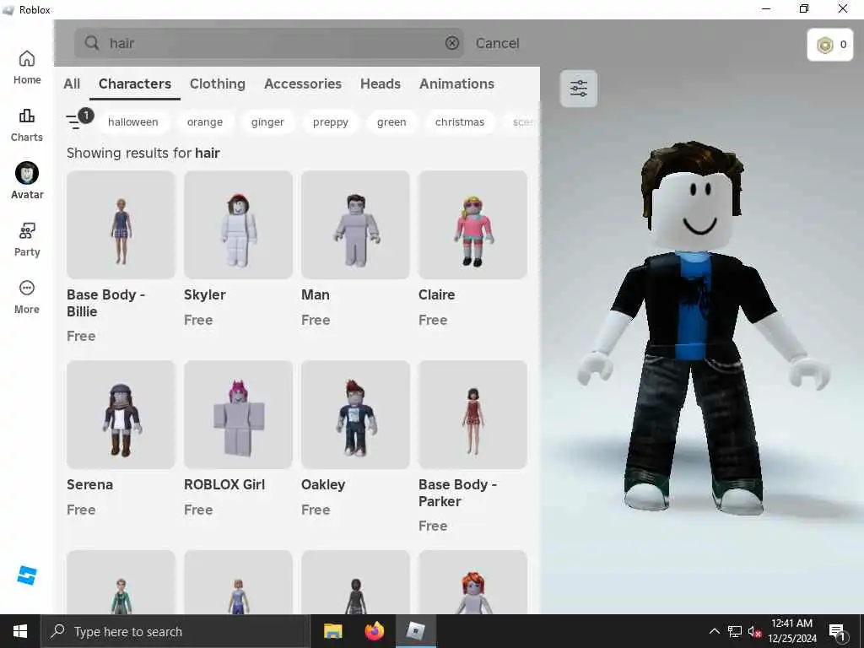Image resolution: width=864 pixels, height=648 pixels.
Task: Open the Charts sidebar icon
Action: tap(26, 125)
